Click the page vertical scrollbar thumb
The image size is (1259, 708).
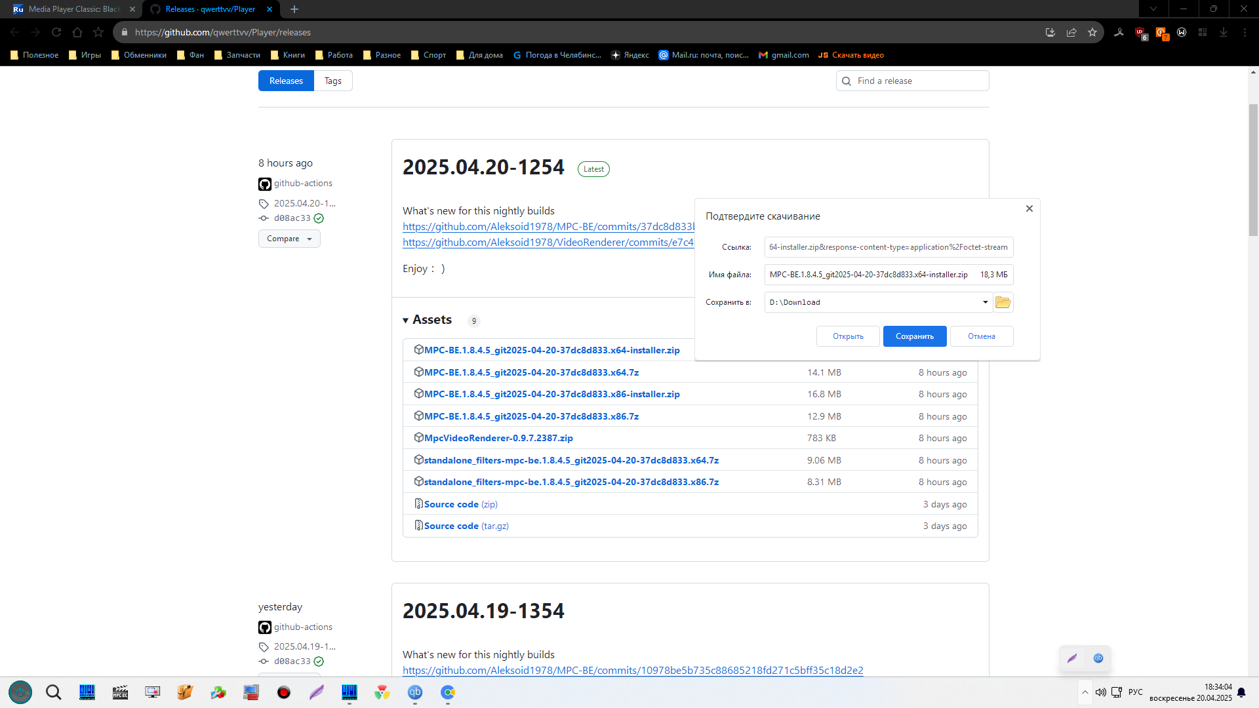(1253, 170)
